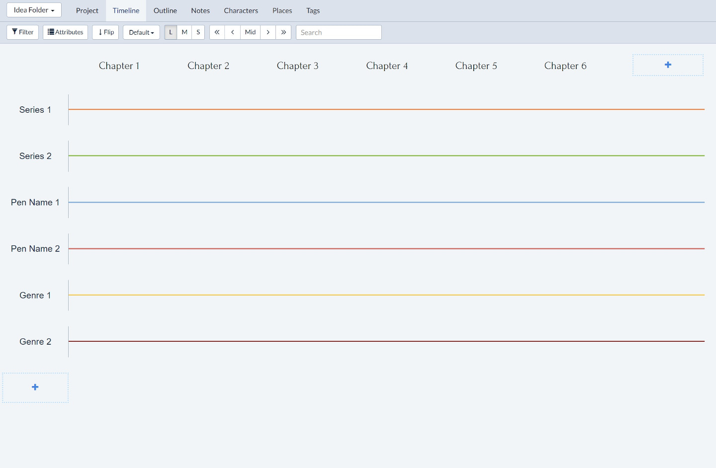716x468 pixels.
Task: Center timeline with Mid button
Action: 250,32
